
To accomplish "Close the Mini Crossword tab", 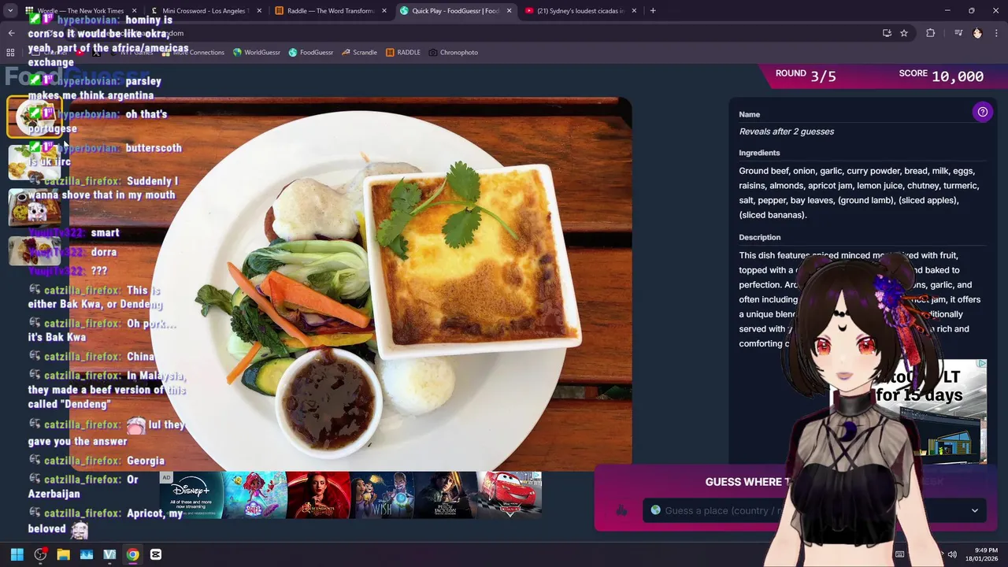I will pyautogui.click(x=259, y=11).
